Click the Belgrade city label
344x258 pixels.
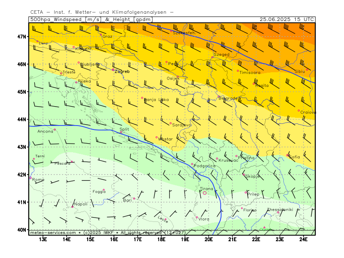(228, 98)
